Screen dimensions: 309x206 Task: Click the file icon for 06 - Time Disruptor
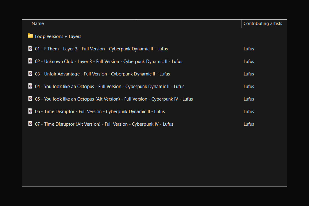coord(30,111)
